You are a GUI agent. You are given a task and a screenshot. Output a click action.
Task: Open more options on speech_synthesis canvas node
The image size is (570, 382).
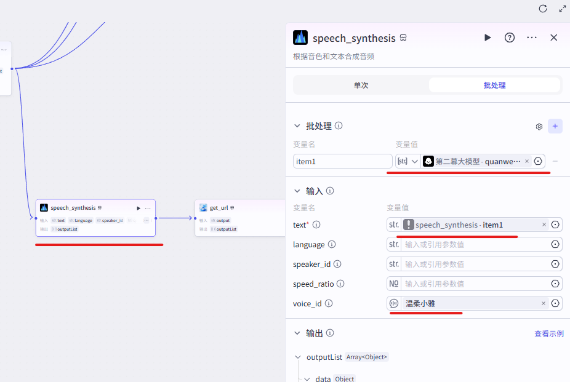(148, 208)
